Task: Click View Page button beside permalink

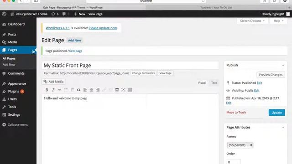Action: [x=165, y=73]
